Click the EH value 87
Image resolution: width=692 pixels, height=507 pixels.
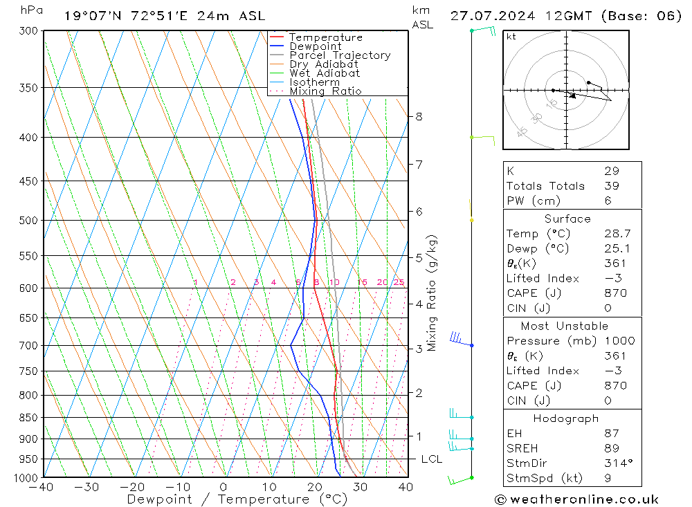(x=612, y=433)
